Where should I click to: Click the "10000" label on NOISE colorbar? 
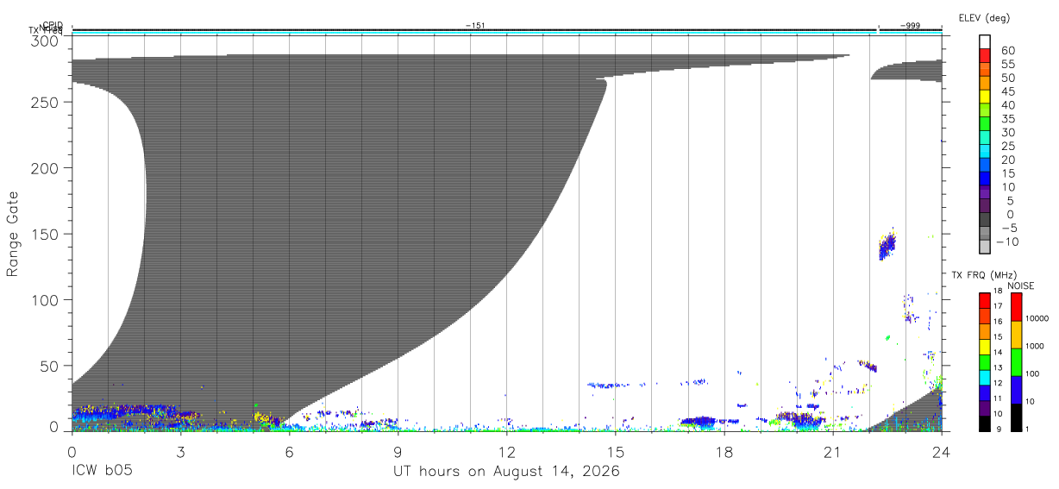(x=1036, y=319)
